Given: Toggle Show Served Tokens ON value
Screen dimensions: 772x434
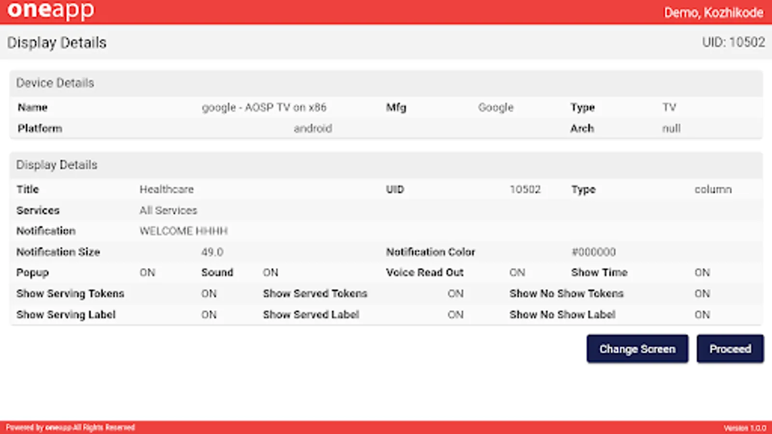Looking at the screenshot, I should pos(455,294).
